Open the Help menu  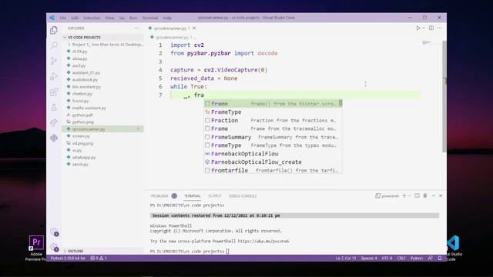click(x=167, y=18)
